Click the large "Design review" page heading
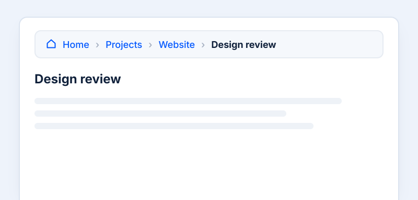 77,79
